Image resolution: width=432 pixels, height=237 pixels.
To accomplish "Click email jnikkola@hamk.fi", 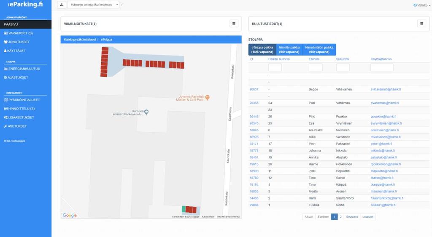I will click(383, 151).
